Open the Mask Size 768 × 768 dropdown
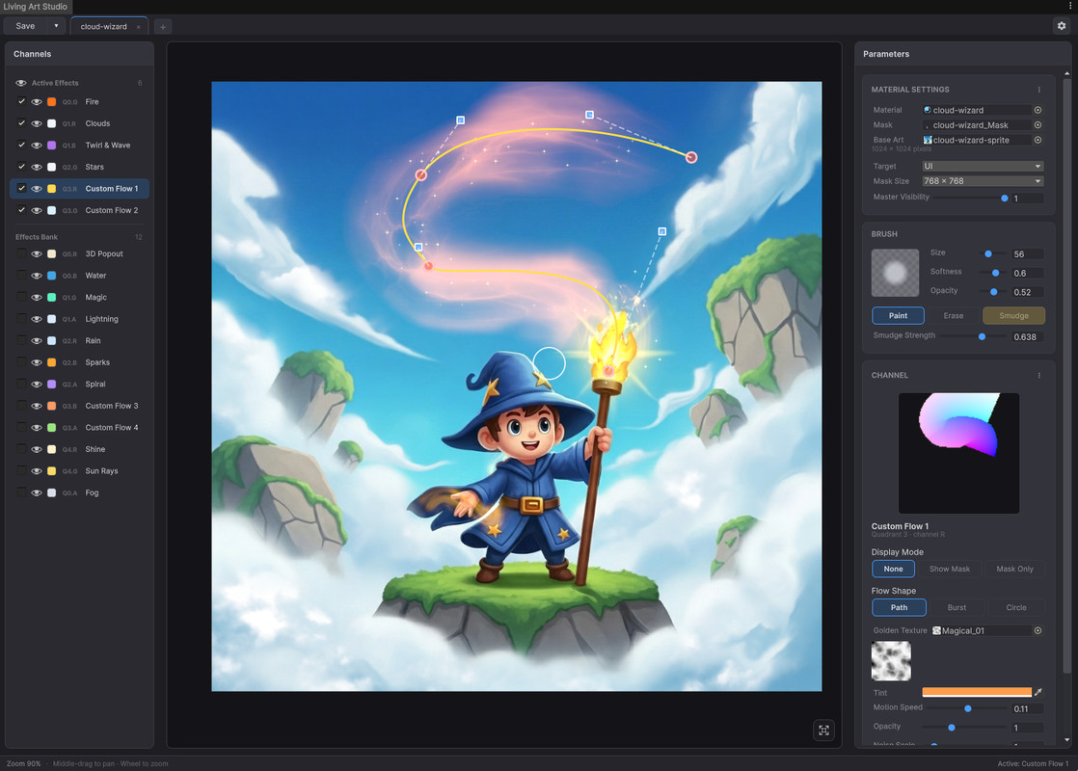The image size is (1078, 771). point(983,181)
